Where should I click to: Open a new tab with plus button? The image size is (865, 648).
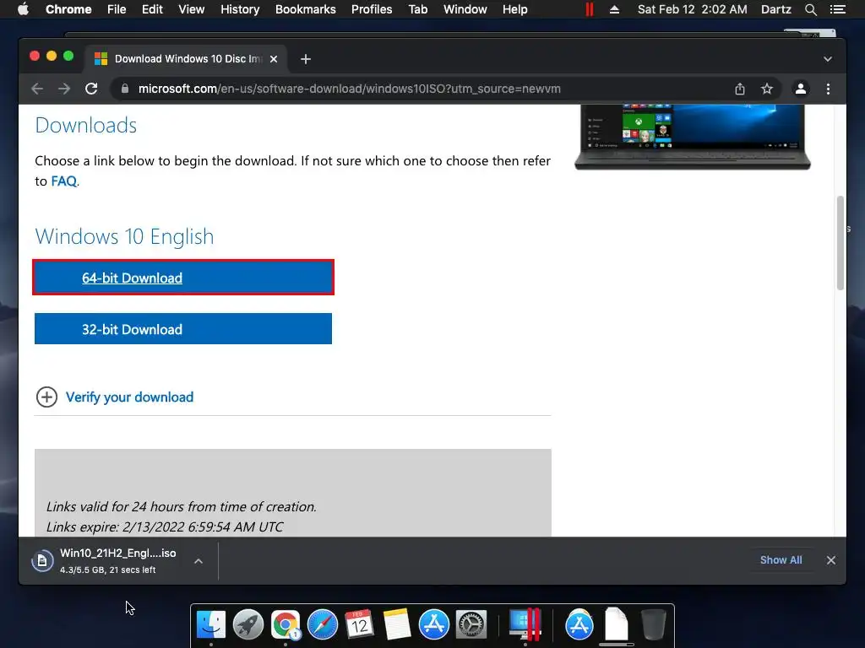(x=306, y=59)
